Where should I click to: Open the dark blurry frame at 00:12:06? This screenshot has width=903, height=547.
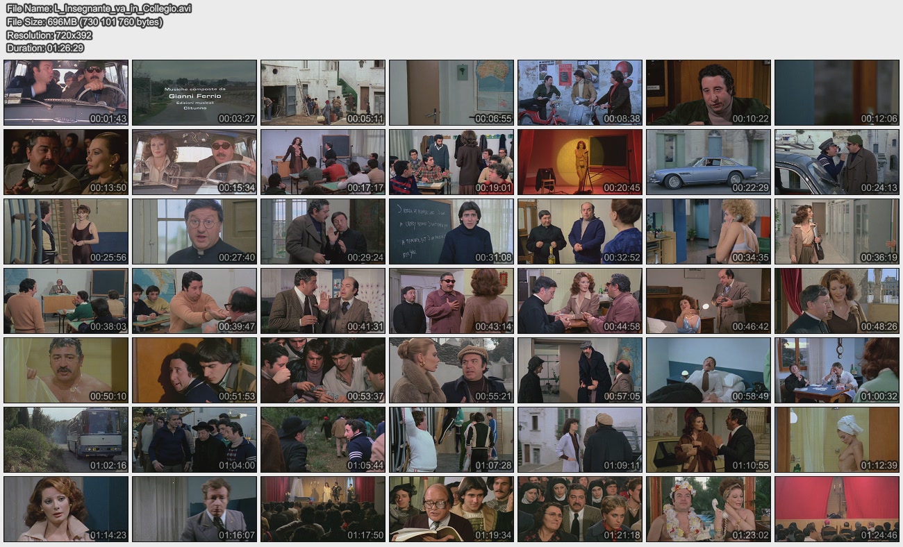coord(837,92)
